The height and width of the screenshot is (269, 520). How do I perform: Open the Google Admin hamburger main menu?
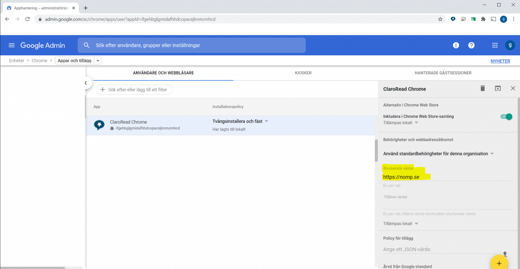[12, 45]
